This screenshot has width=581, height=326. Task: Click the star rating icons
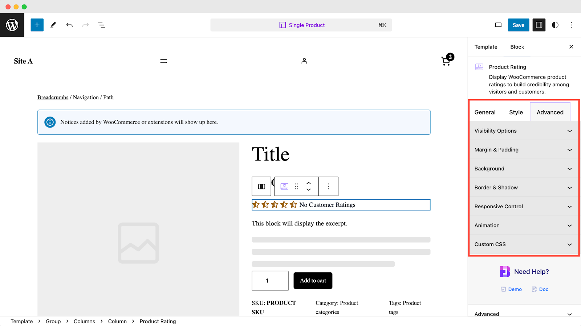tap(275, 205)
